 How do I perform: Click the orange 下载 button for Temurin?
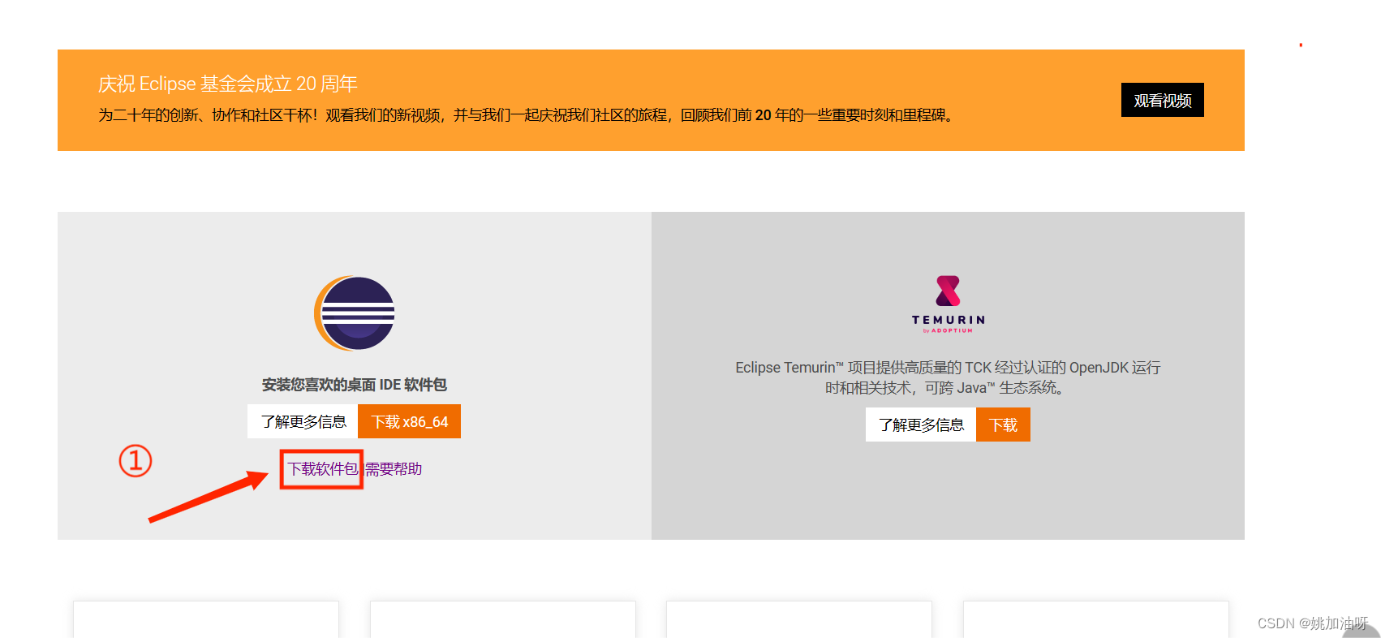click(1003, 425)
